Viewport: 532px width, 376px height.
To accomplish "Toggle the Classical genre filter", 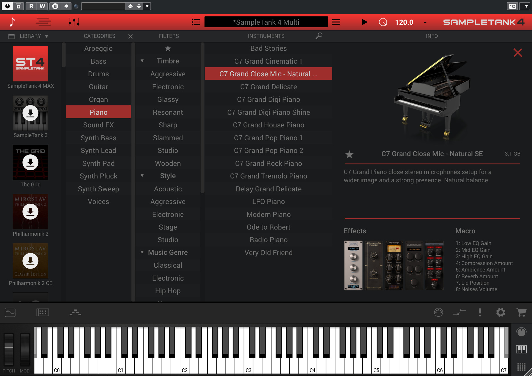I will [x=168, y=265].
